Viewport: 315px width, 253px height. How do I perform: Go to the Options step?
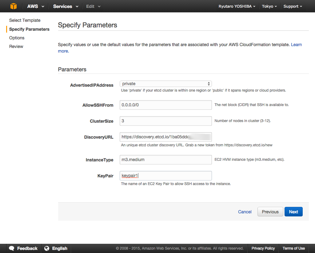coord(17,38)
